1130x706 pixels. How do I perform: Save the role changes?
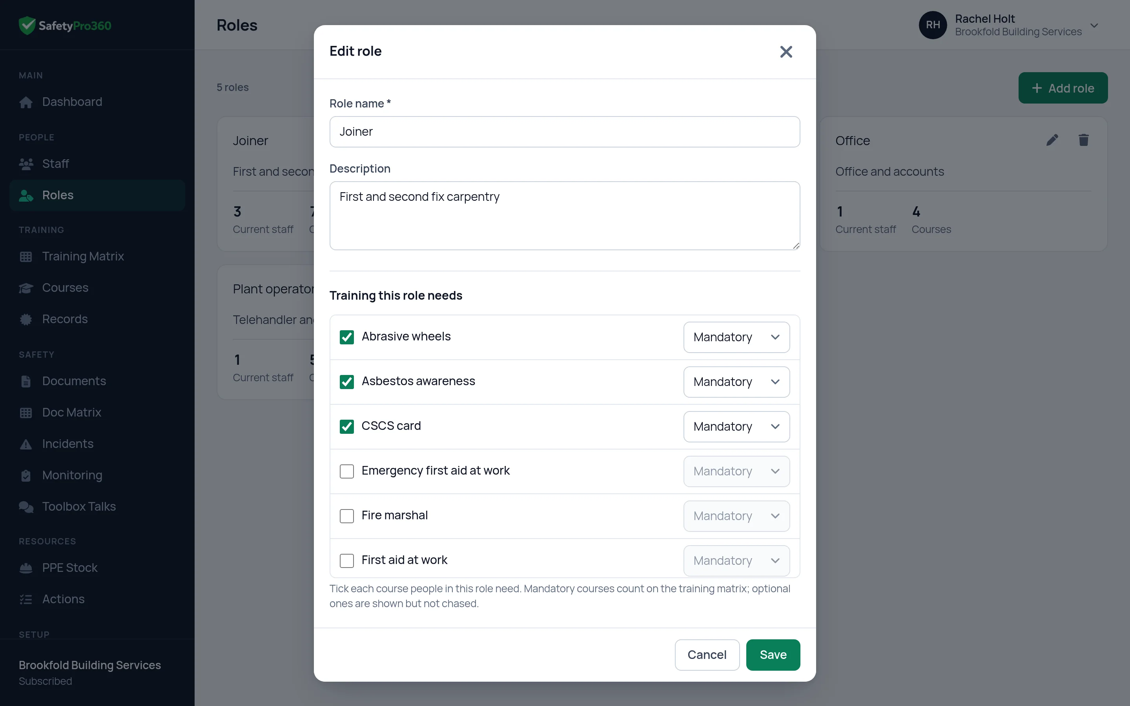click(x=773, y=655)
